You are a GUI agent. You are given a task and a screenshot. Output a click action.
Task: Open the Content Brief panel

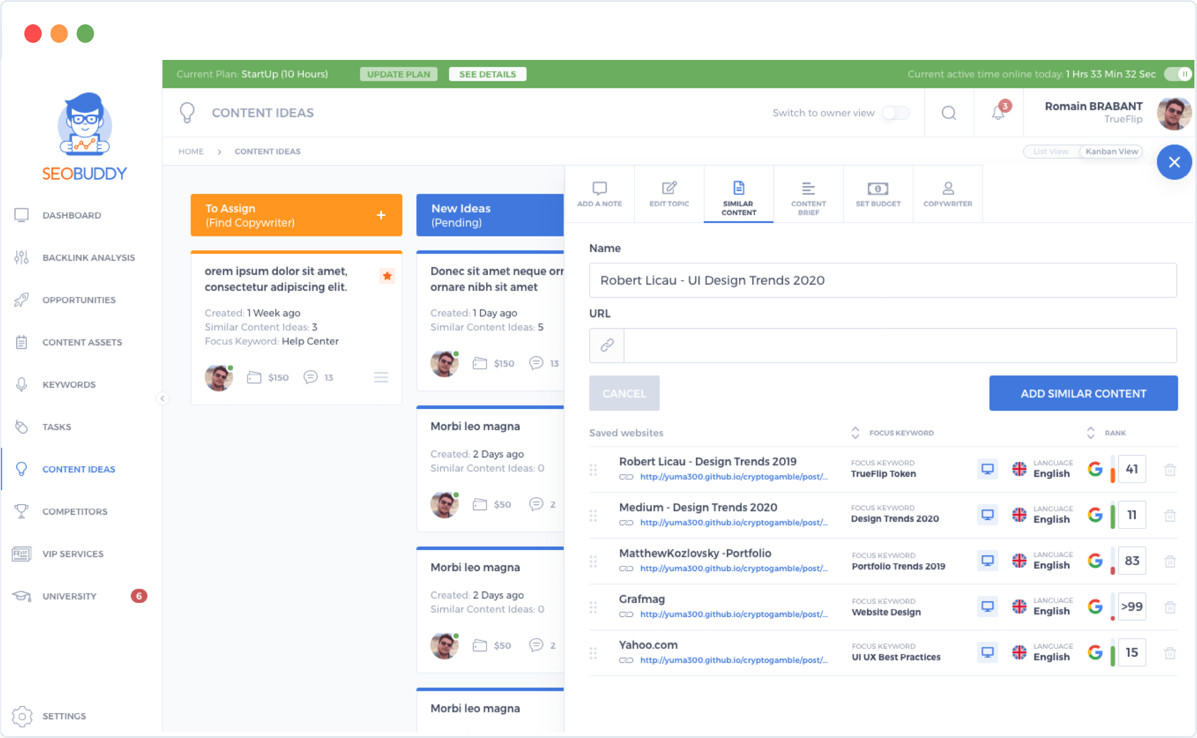(806, 194)
